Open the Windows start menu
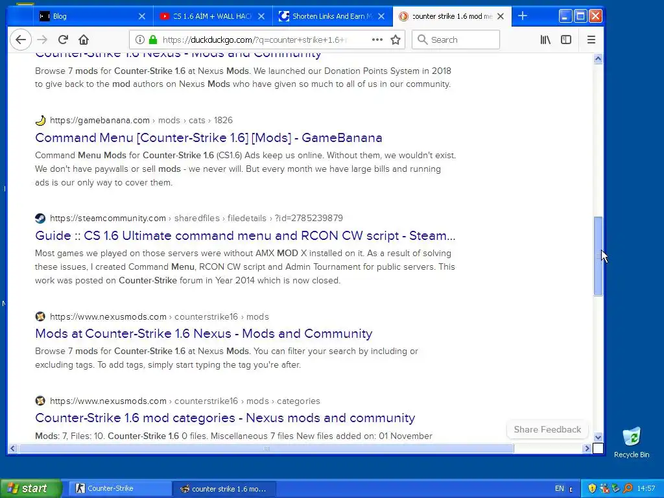 [x=30, y=488]
